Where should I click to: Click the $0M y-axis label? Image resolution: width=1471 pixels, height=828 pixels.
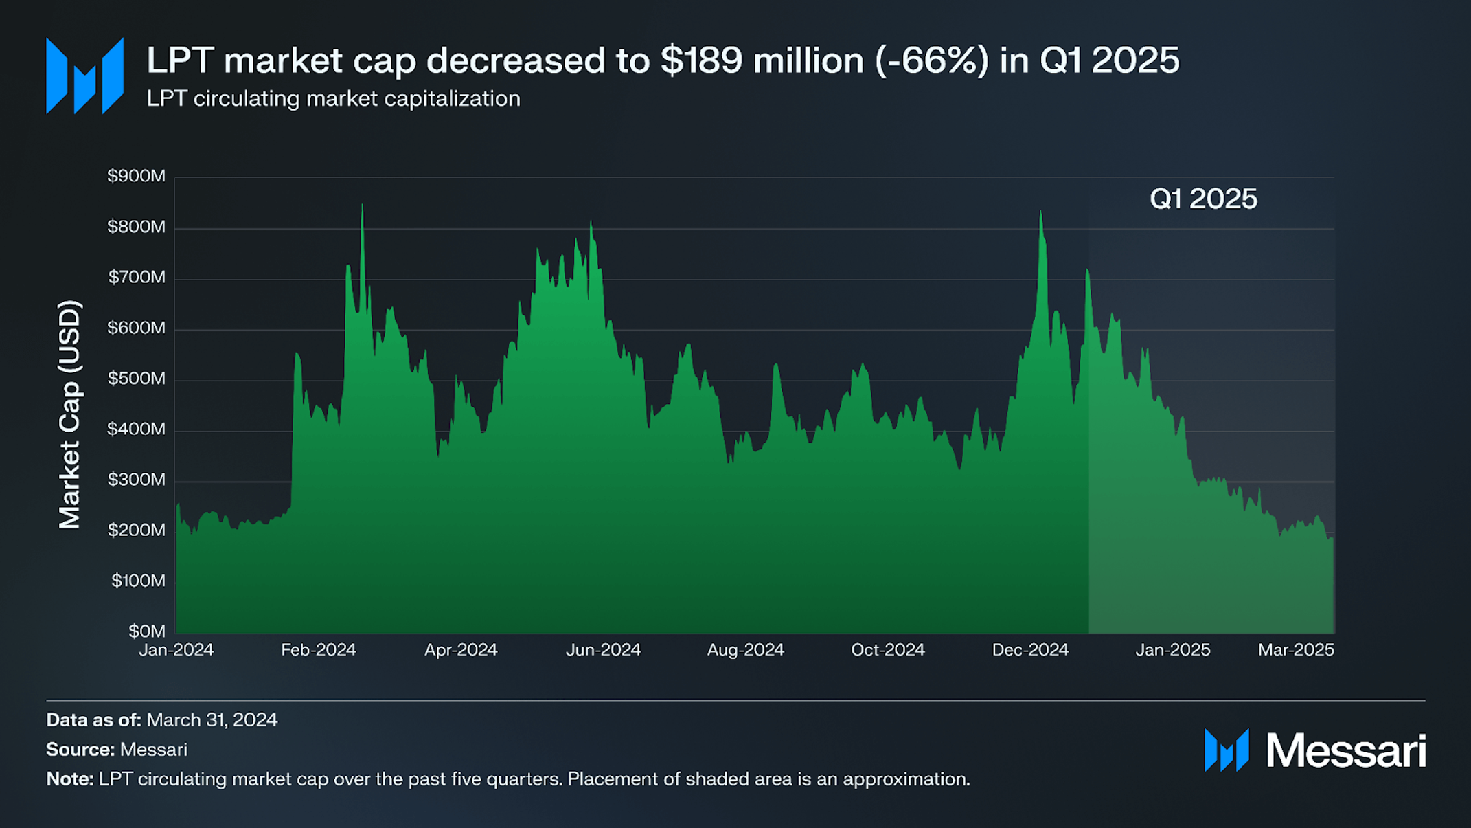coord(147,631)
